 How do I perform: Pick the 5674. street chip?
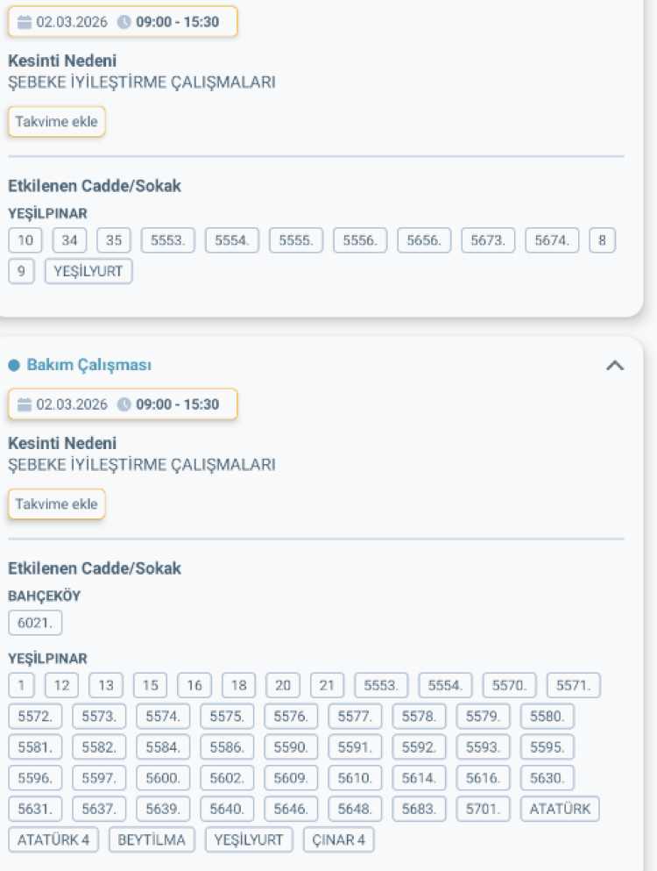[552, 241]
